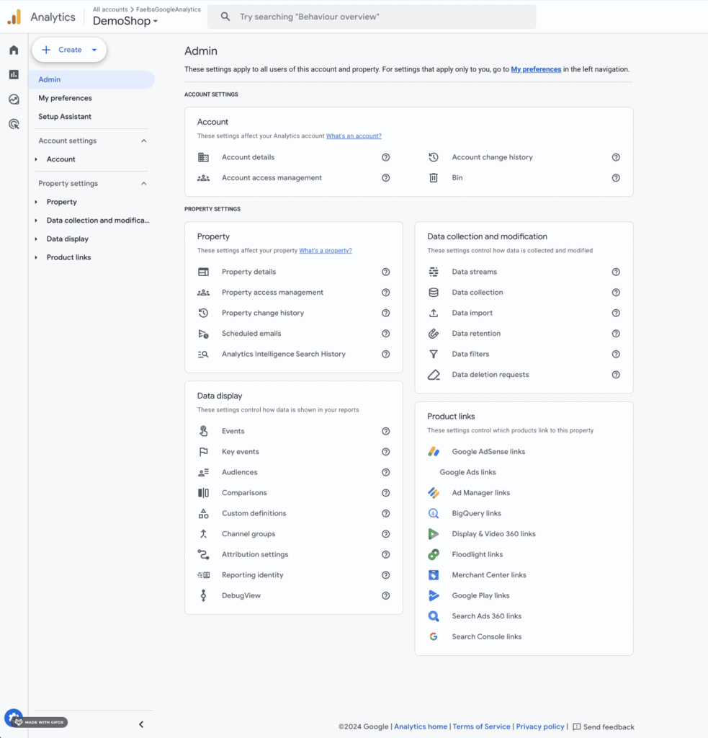This screenshot has width=708, height=738.
Task: Click the search bar at the top
Action: coord(372,16)
